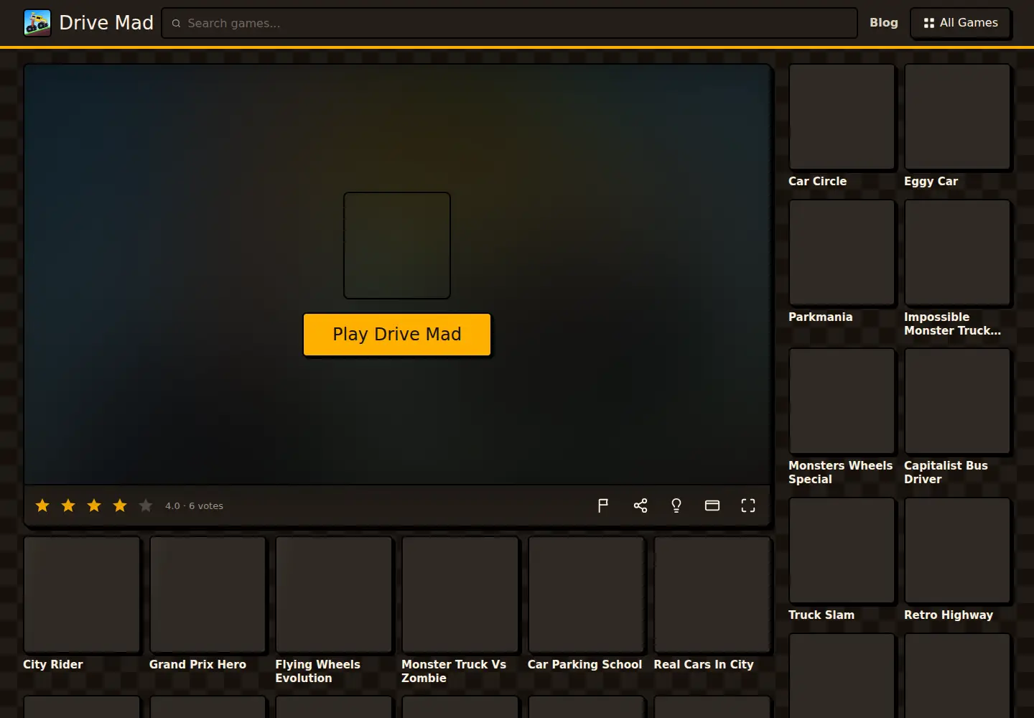Open the All Games menu
Image resolution: width=1034 pixels, height=718 pixels.
[961, 23]
